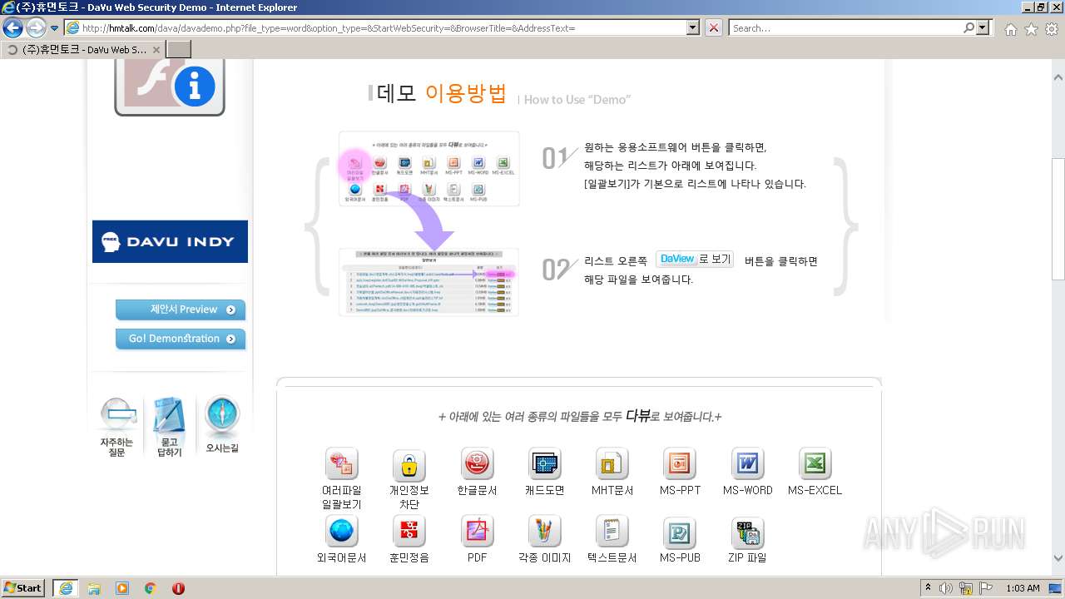Click the 1:03 AM clock
Viewport: 1065px width, 599px height.
pyautogui.click(x=1023, y=588)
